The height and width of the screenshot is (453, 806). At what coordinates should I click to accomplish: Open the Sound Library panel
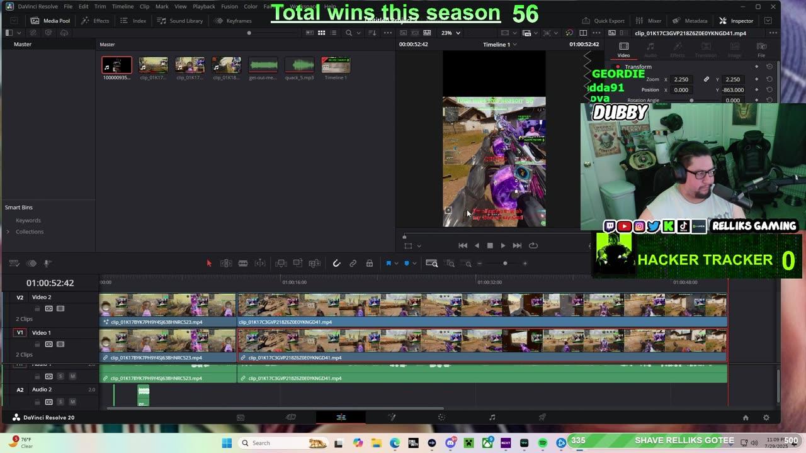(x=180, y=21)
